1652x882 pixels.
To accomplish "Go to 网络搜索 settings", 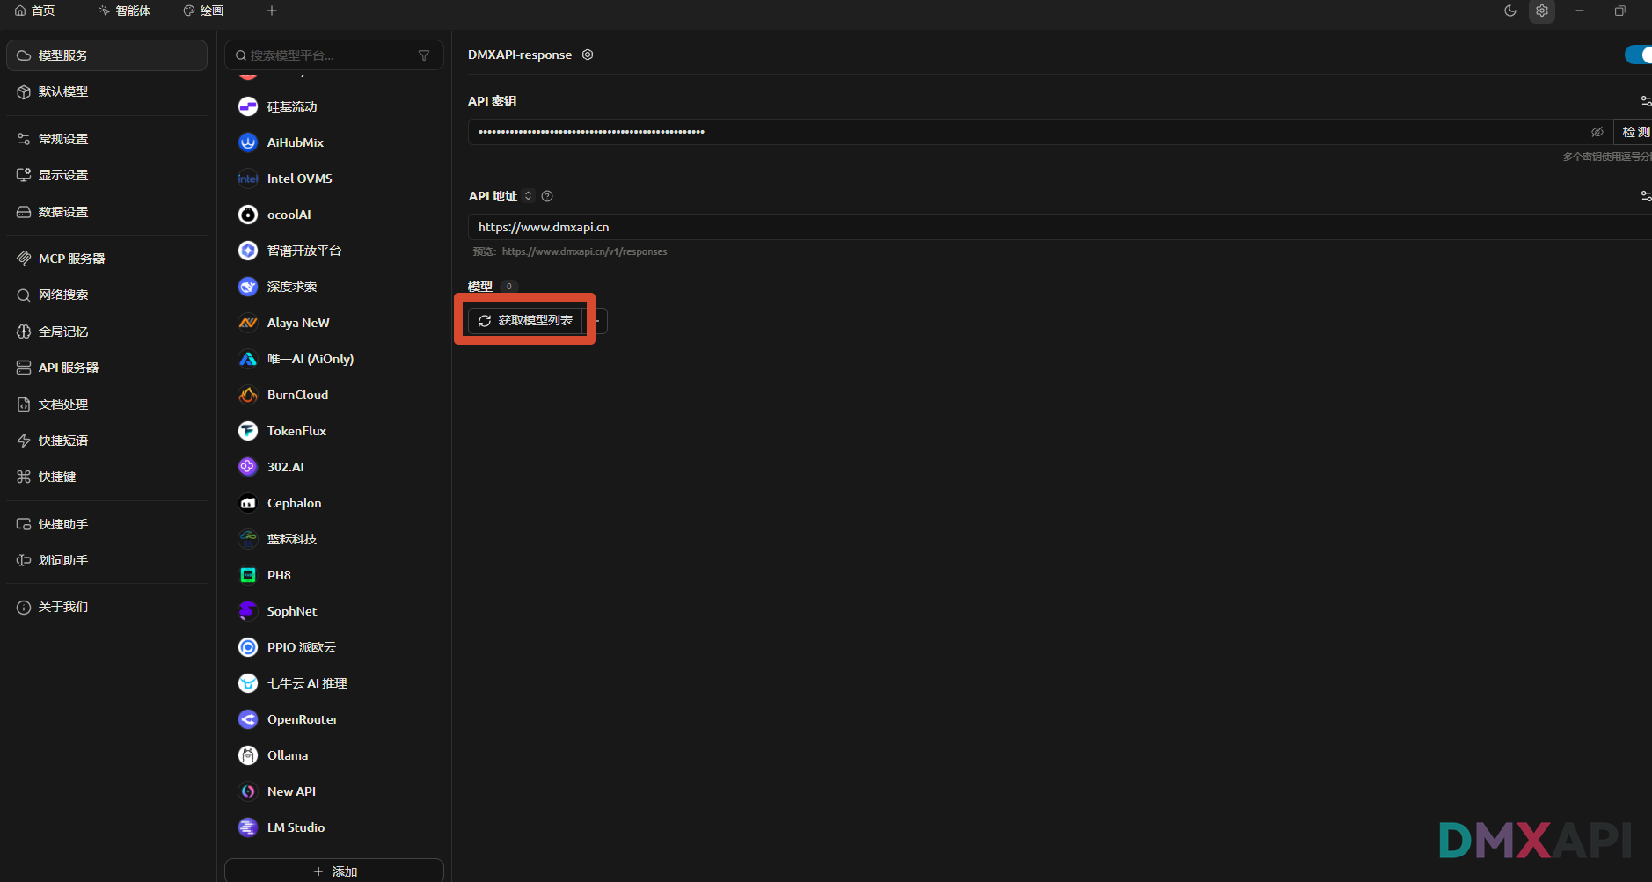I will (62, 295).
